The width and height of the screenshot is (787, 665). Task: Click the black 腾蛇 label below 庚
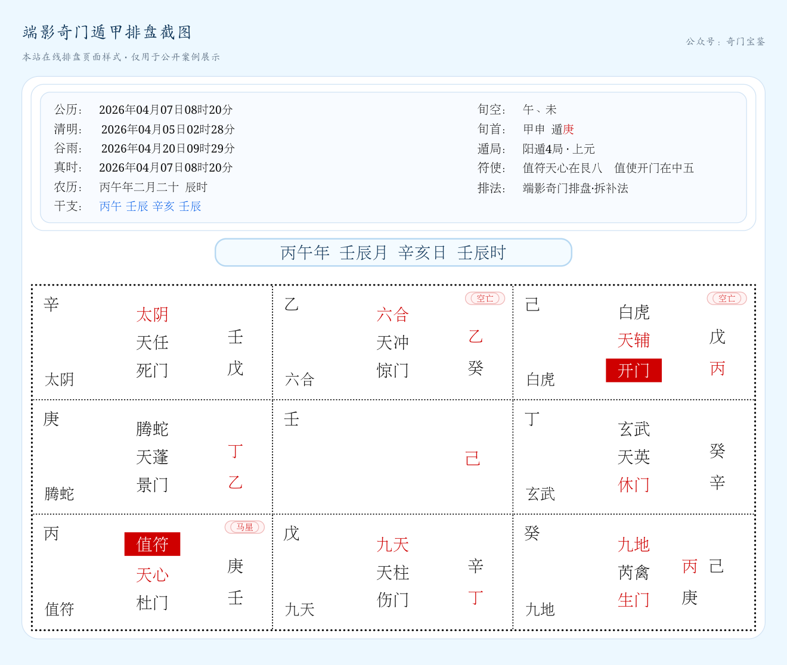[60, 494]
